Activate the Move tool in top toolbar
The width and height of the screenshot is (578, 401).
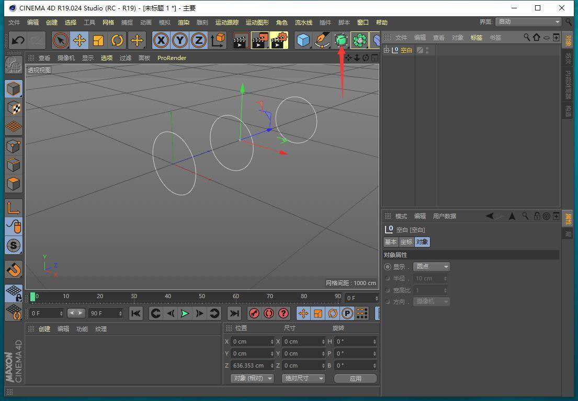pyautogui.click(x=80, y=40)
